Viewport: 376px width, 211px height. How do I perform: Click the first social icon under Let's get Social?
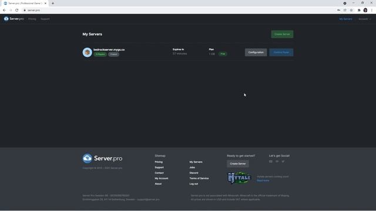[x=271, y=162]
